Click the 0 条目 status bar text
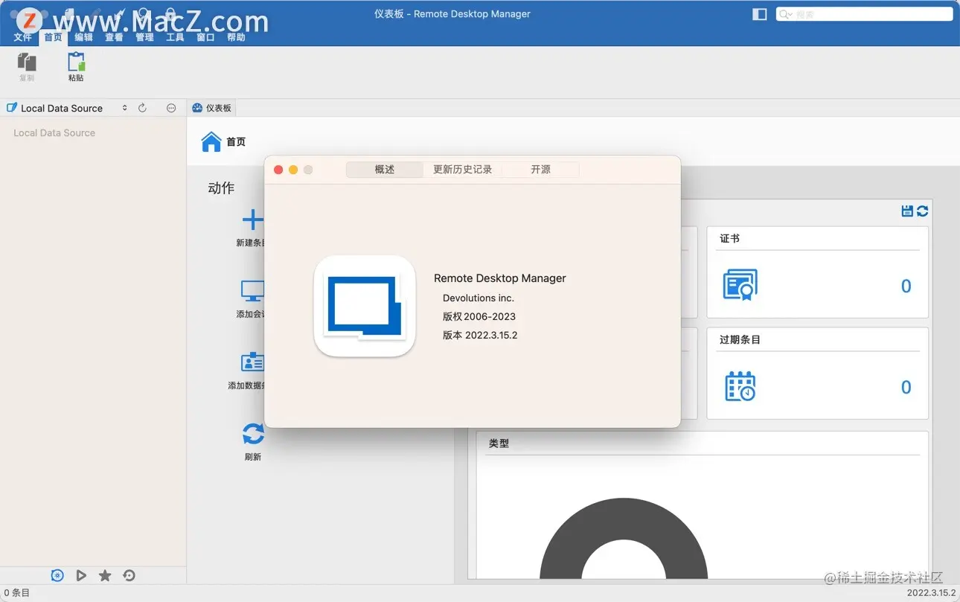This screenshot has width=960, height=602. [x=17, y=593]
